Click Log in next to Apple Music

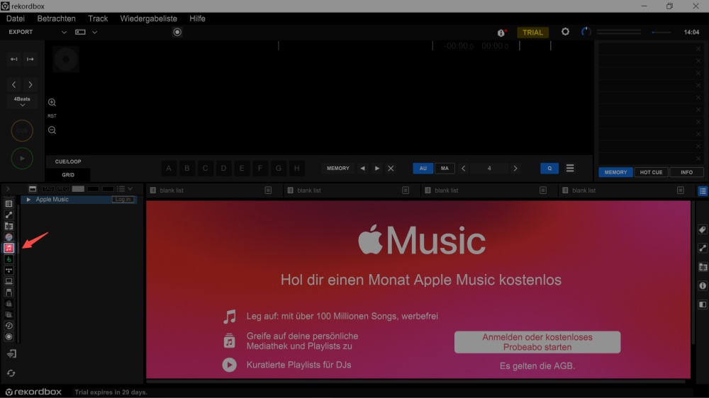[x=123, y=199]
